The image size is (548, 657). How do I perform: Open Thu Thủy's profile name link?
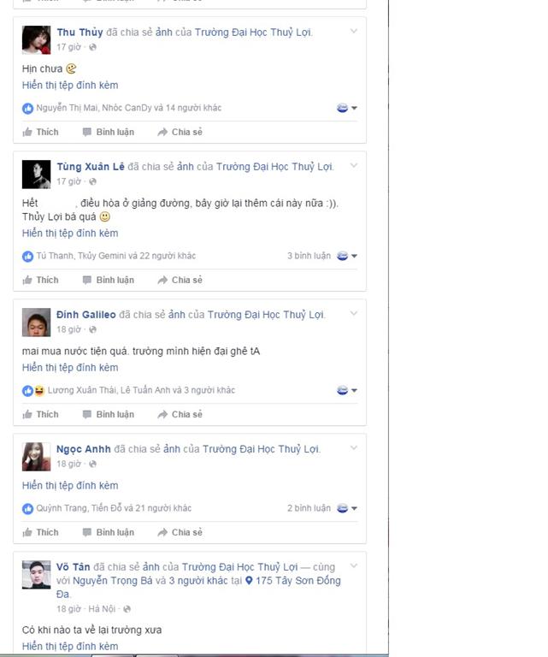80,33
